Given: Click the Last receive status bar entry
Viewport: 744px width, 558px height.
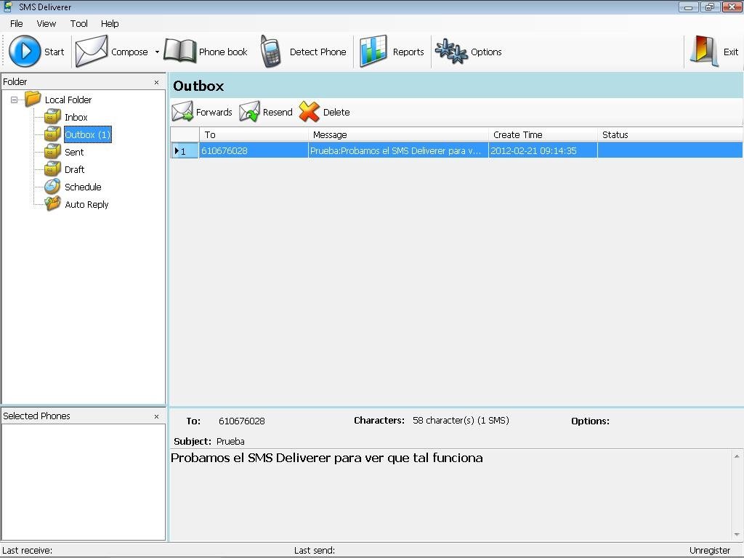Looking at the screenshot, I should (28, 551).
